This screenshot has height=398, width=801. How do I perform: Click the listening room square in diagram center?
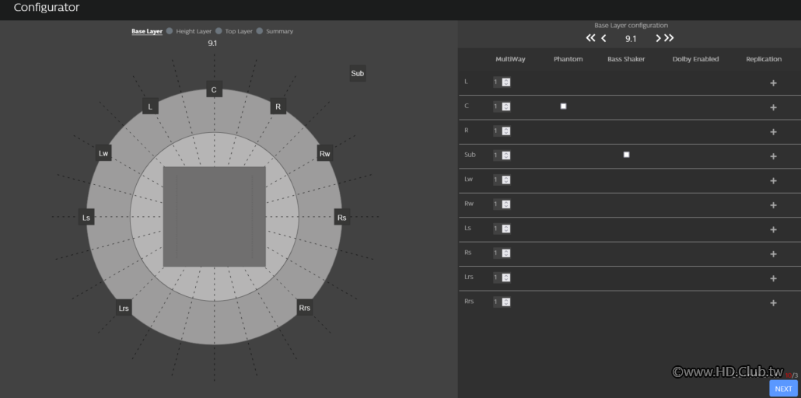(214, 217)
